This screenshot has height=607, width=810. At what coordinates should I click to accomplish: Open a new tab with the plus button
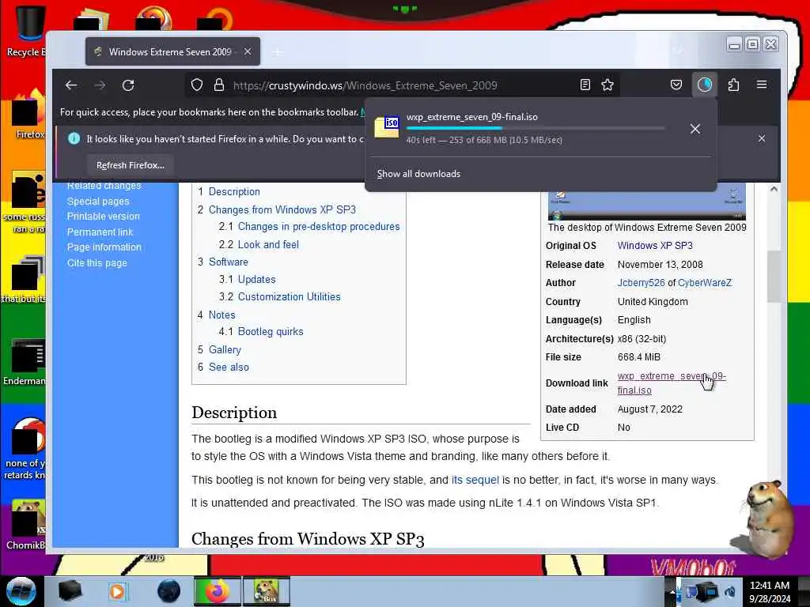pyautogui.click(x=278, y=52)
